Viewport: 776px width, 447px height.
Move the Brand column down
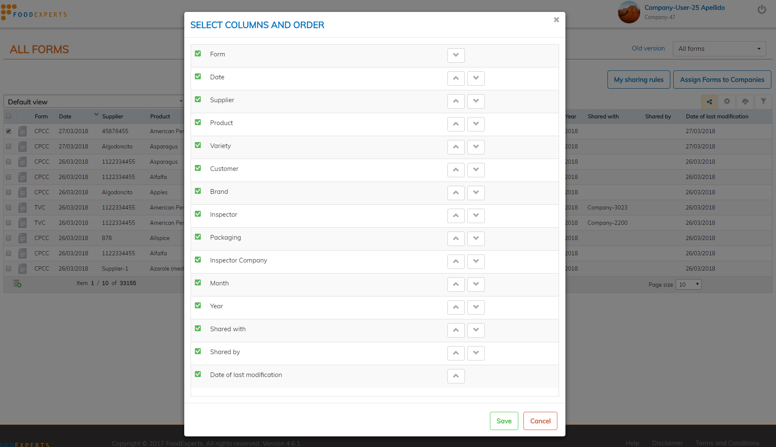point(475,193)
